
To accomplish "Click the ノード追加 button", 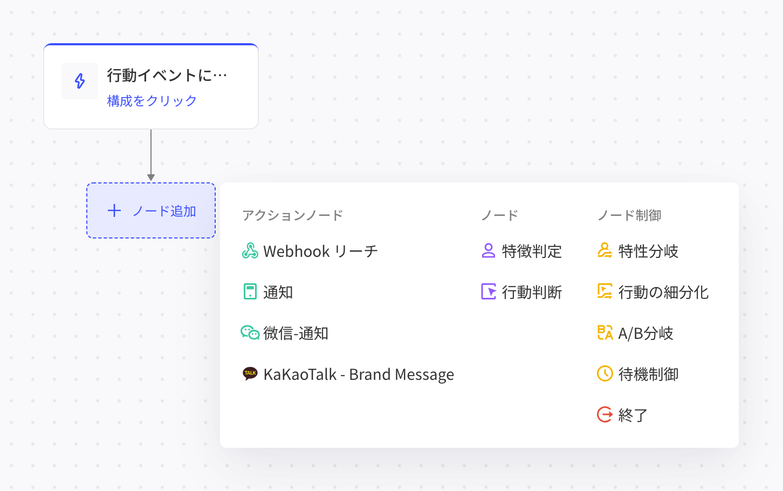I will pyautogui.click(x=151, y=210).
